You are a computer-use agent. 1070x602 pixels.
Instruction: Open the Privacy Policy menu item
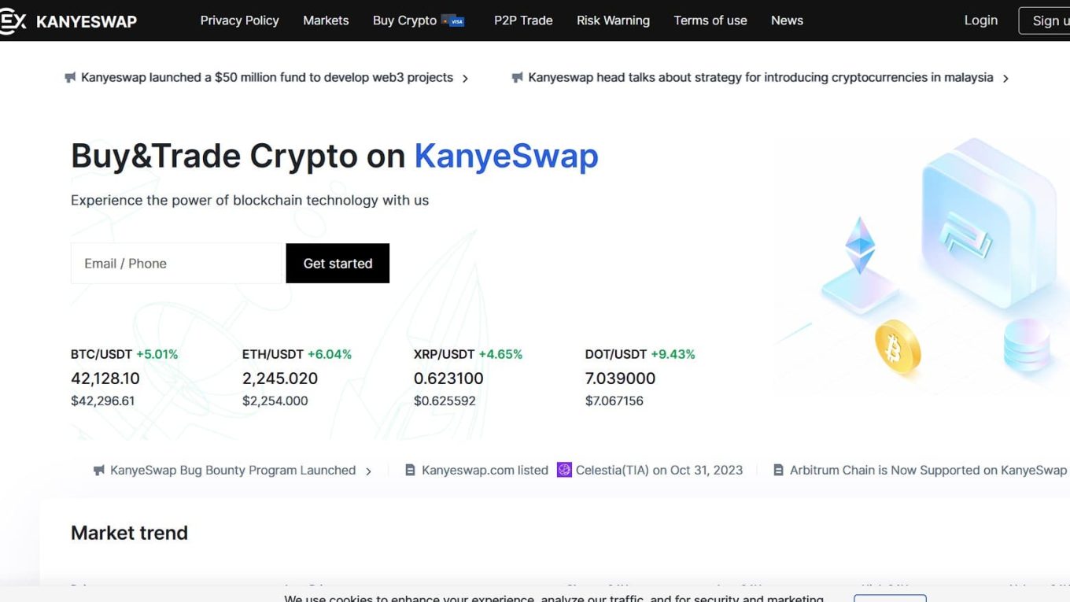coord(239,20)
